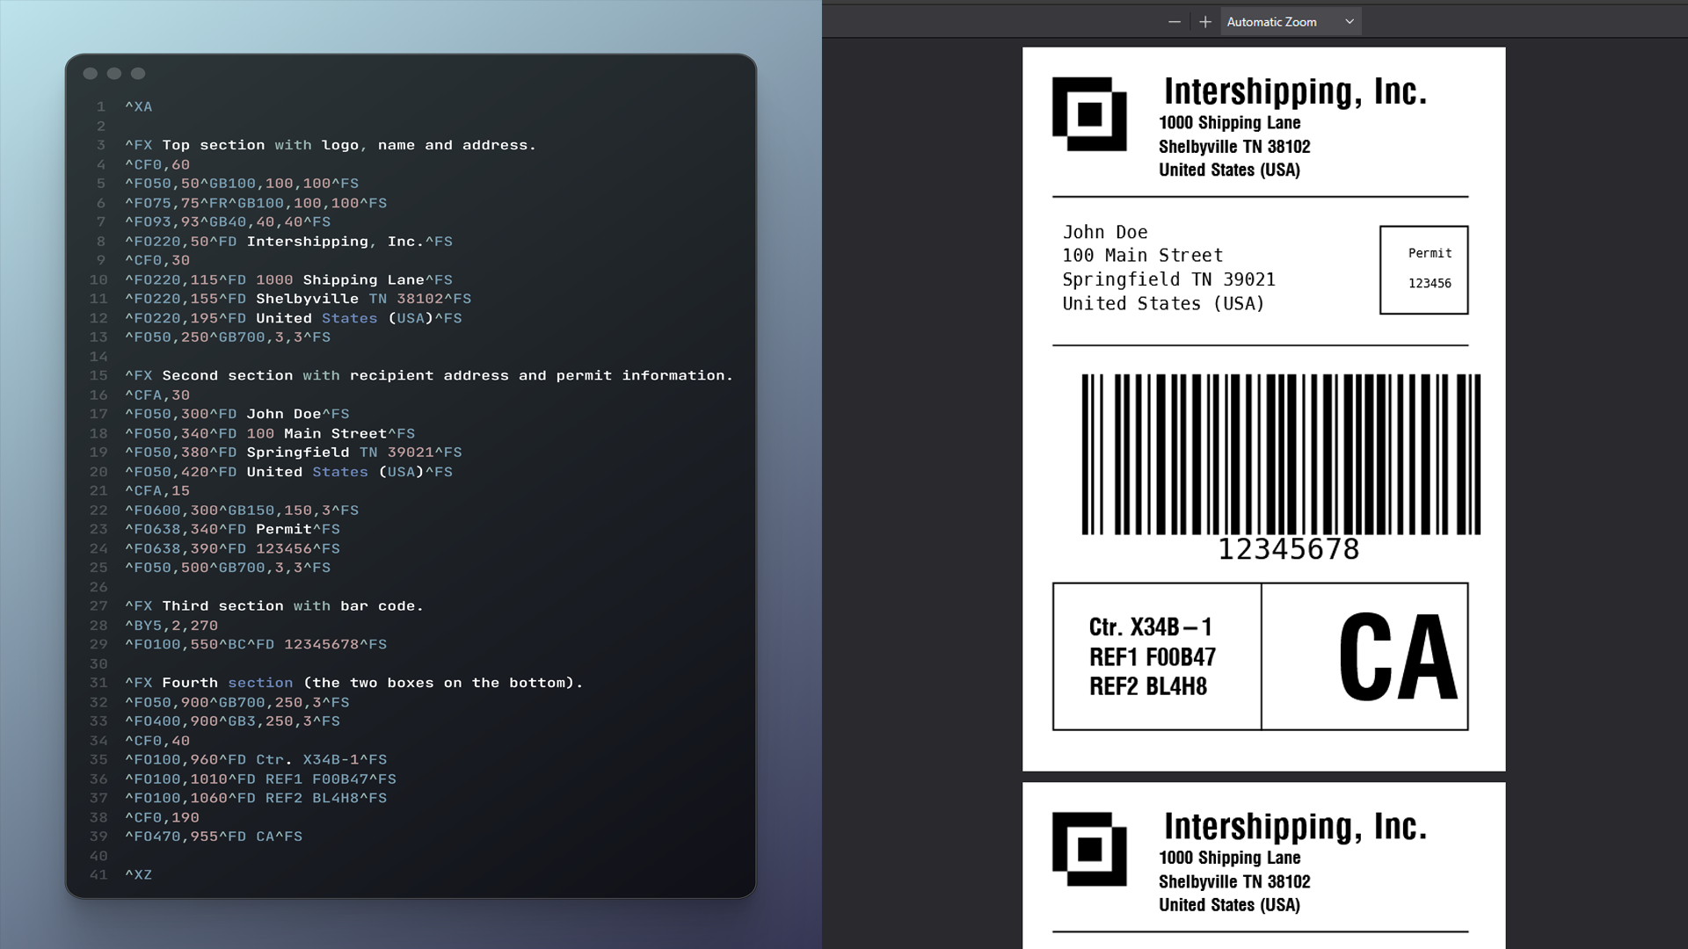Click John Doe recipient name on label
The image size is (1688, 949).
(1105, 232)
